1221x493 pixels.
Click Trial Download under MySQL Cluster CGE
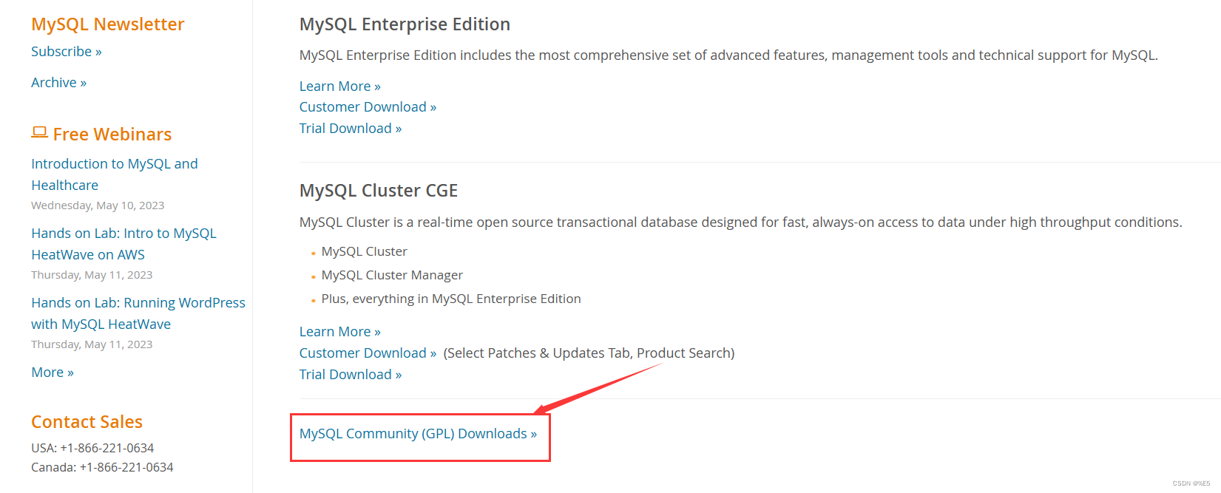351,375
